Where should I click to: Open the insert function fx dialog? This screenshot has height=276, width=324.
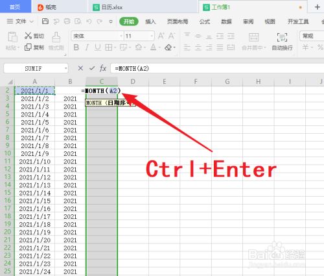103,68
